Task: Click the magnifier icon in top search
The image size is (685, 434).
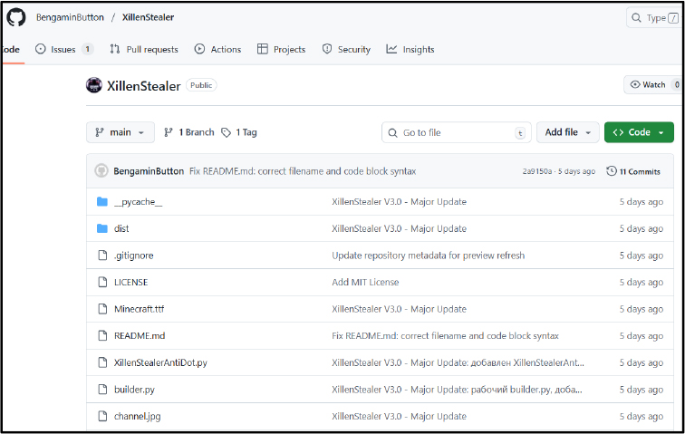Action: click(x=636, y=18)
